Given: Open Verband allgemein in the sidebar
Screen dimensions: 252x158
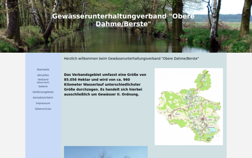Looking at the screenshot, I should click(43, 81).
